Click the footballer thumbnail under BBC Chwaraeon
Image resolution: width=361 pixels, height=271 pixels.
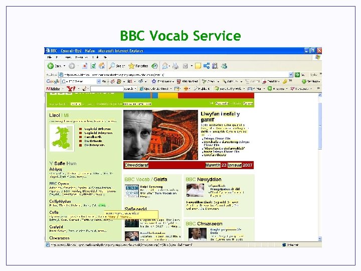pyautogui.click(x=198, y=234)
